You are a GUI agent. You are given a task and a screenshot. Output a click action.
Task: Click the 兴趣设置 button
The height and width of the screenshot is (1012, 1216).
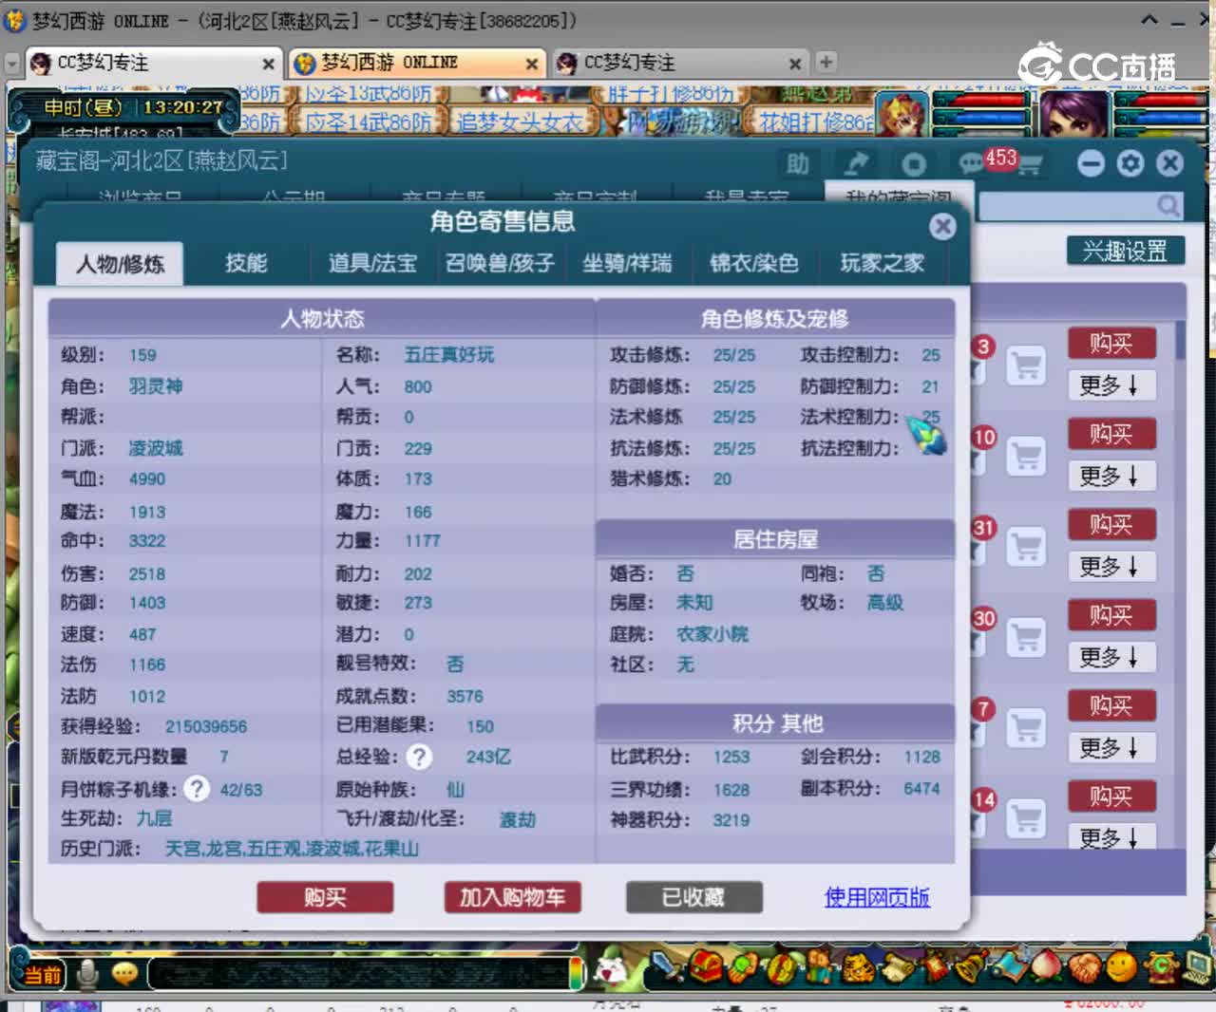click(1125, 251)
